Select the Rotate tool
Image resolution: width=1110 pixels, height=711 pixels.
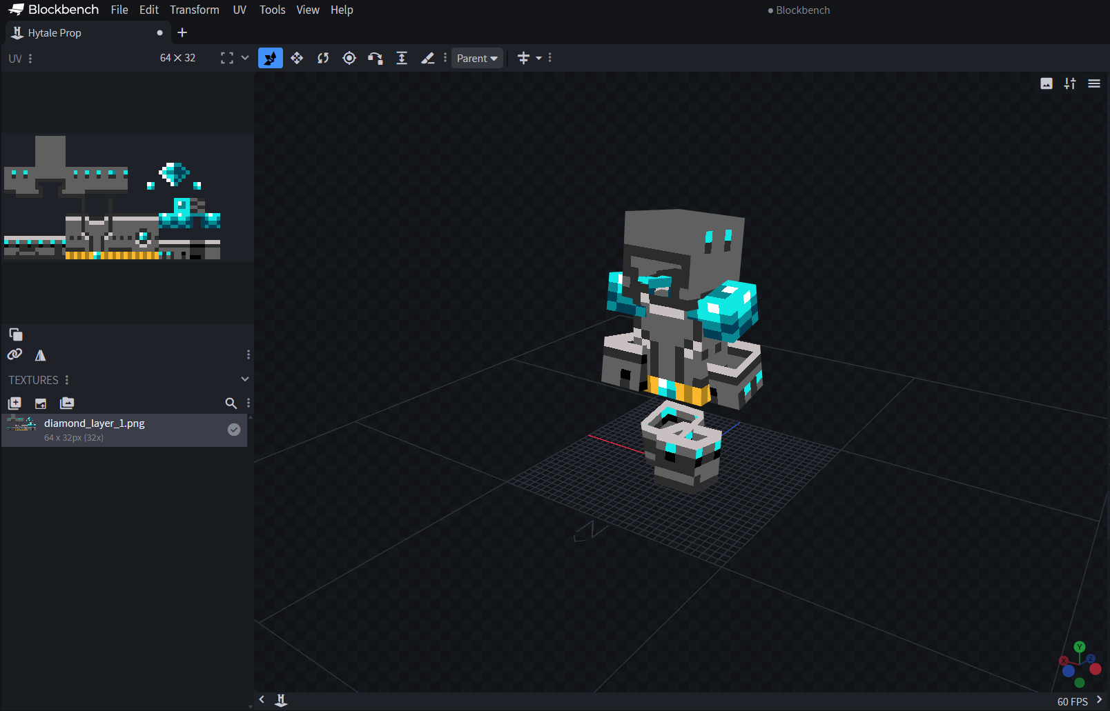point(323,58)
